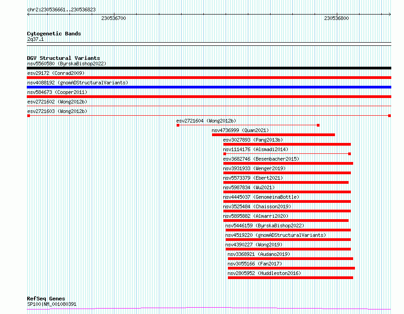Click right end marker of esv2721603
The width and height of the screenshot is (404, 314).
point(389,116)
